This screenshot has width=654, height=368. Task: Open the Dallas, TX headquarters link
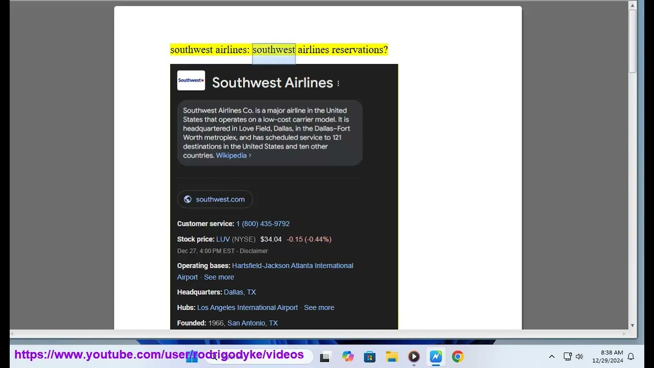pyautogui.click(x=240, y=292)
